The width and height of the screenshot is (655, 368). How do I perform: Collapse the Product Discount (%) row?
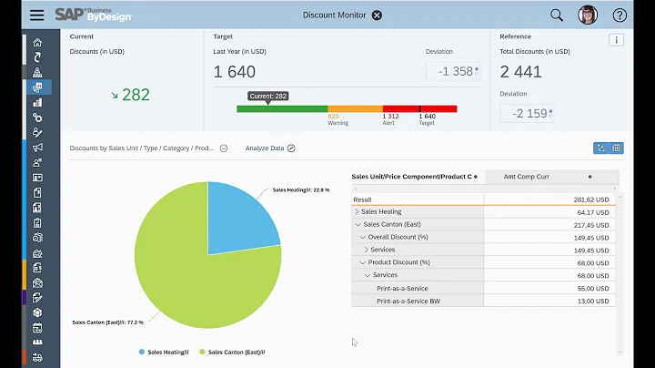coord(363,262)
